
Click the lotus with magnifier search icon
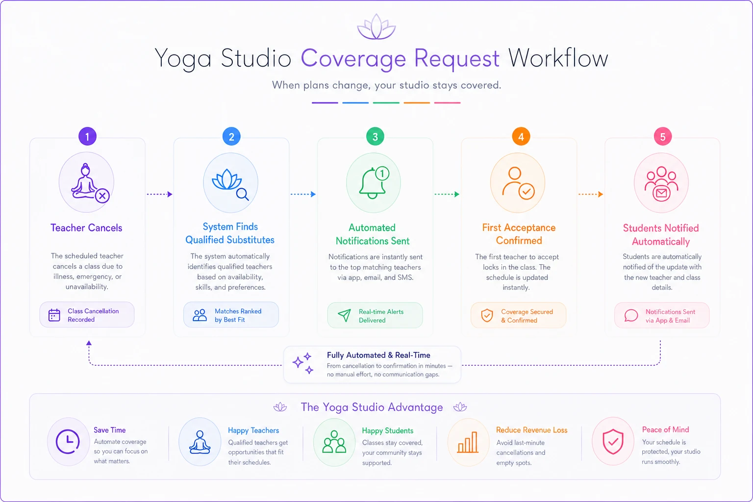pos(230,183)
